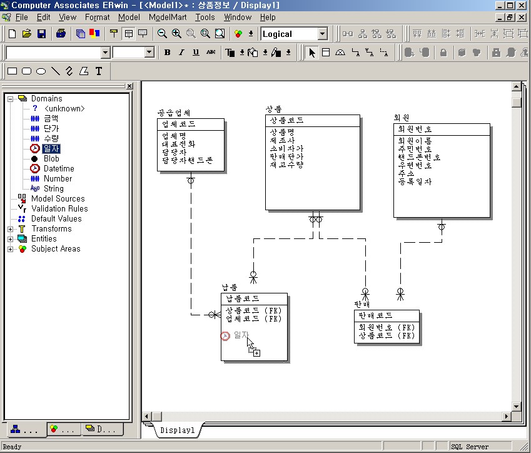This screenshot has height=453, width=531.
Task: Select the non-identifying dashed relationship tool
Action: pos(384,53)
